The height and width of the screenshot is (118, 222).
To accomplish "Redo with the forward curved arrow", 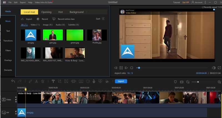I will pos(19,81).
